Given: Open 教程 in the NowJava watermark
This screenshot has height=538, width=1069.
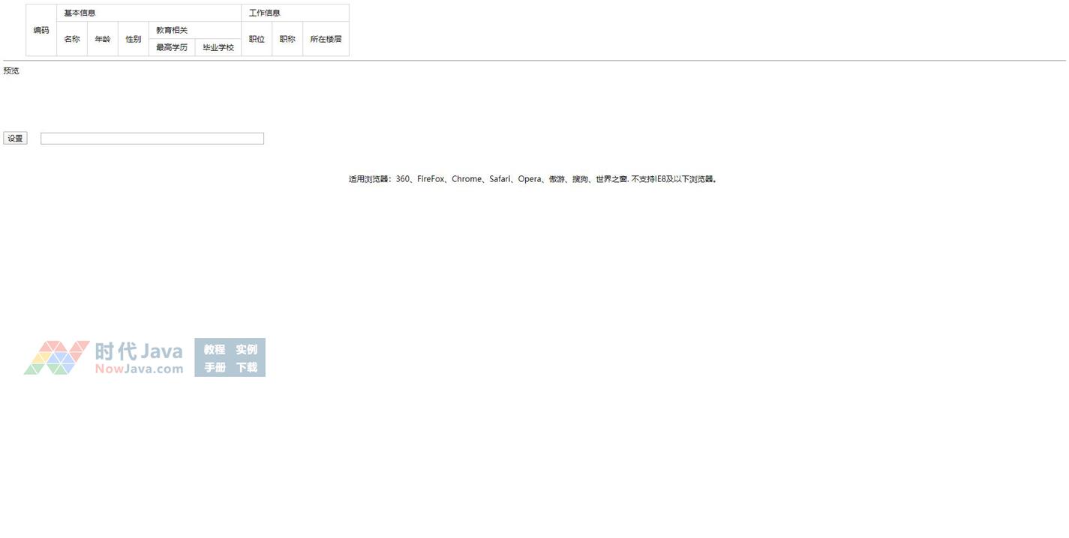Looking at the screenshot, I should click(215, 349).
